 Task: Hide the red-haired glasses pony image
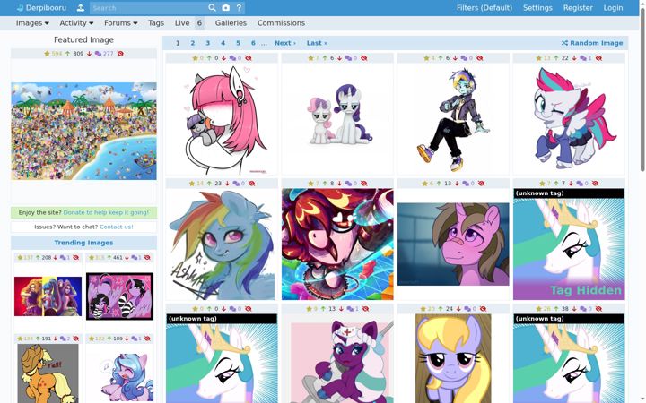(363, 184)
